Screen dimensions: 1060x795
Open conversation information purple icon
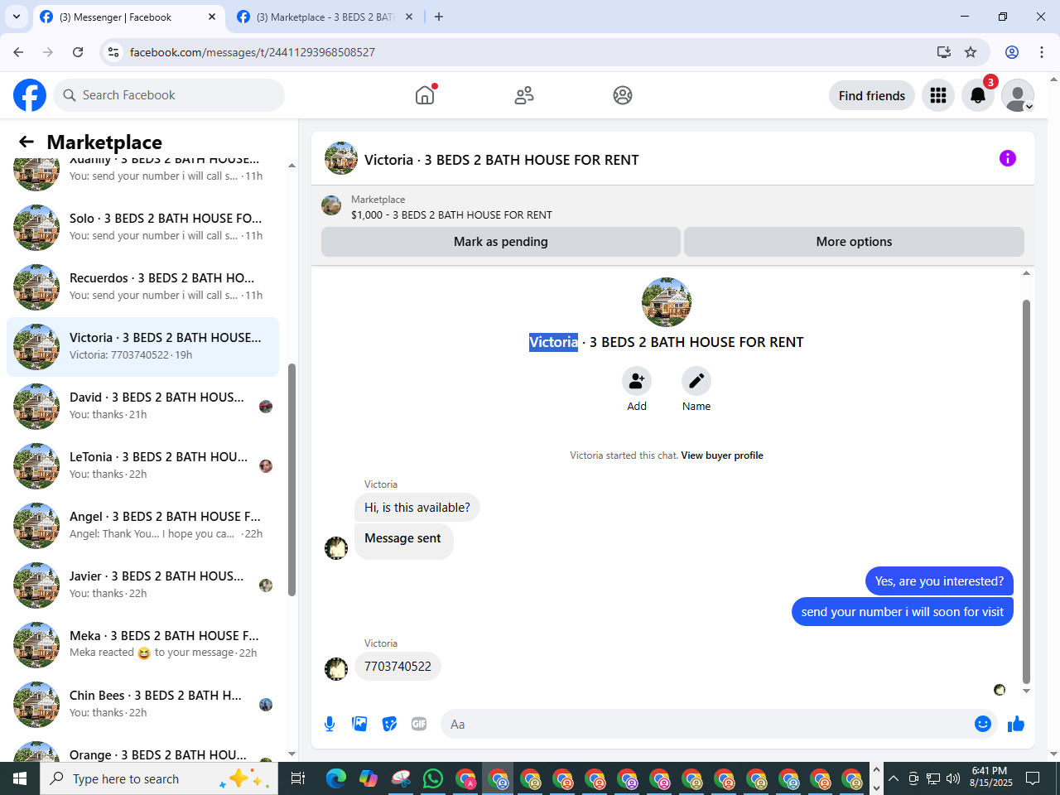pyautogui.click(x=1008, y=158)
